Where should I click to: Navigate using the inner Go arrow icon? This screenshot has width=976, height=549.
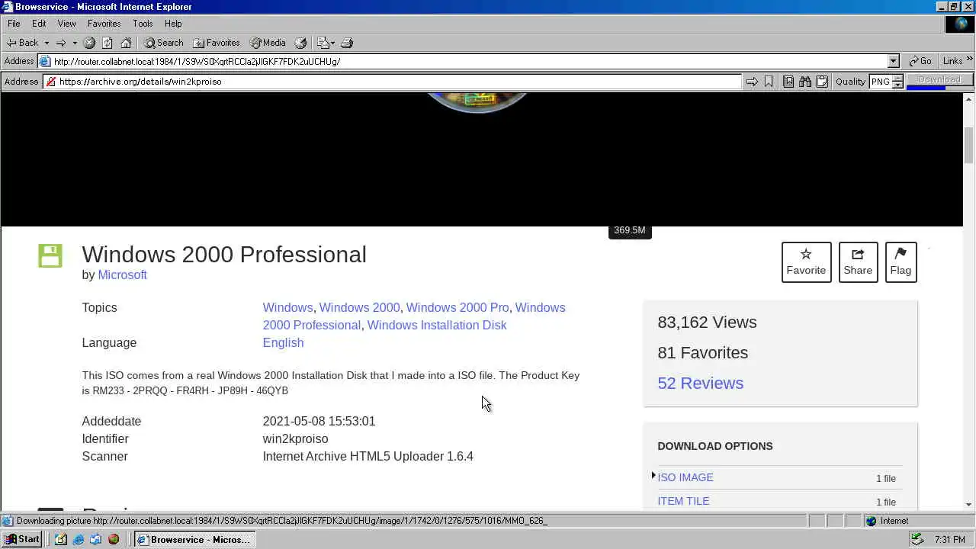[x=752, y=82]
